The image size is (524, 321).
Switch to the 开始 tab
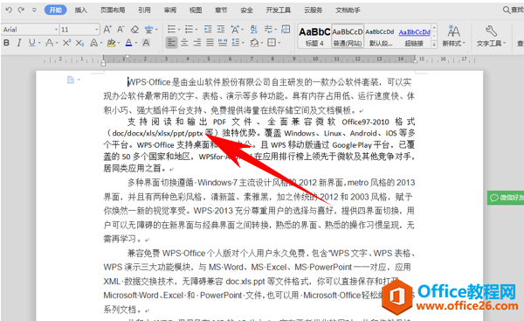(56, 10)
